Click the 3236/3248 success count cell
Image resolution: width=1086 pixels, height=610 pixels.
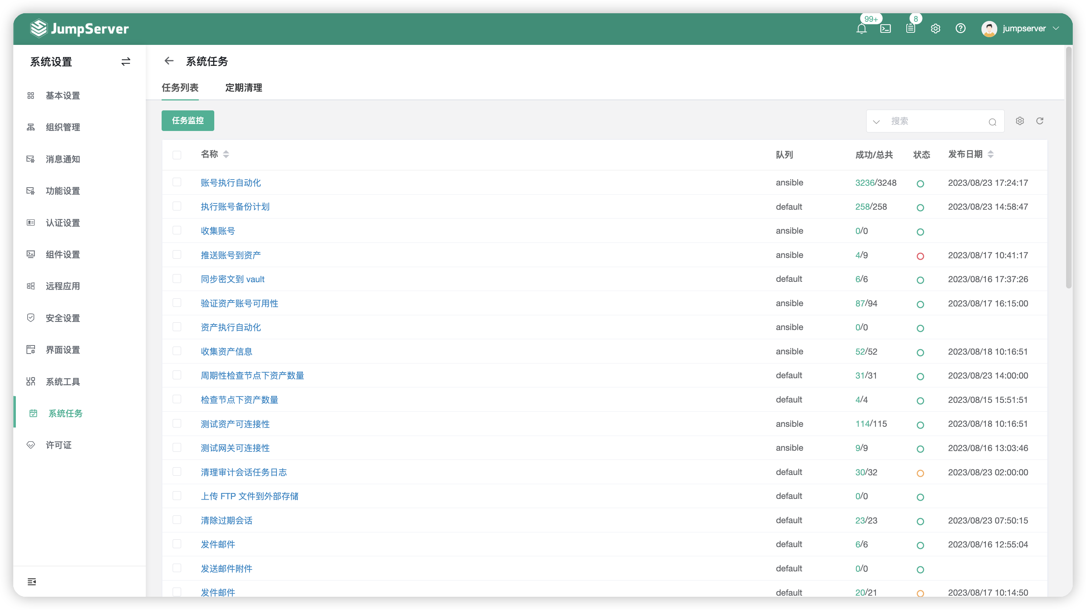(x=876, y=183)
